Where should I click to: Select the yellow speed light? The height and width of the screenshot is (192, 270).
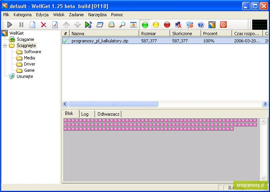pos(156,25)
